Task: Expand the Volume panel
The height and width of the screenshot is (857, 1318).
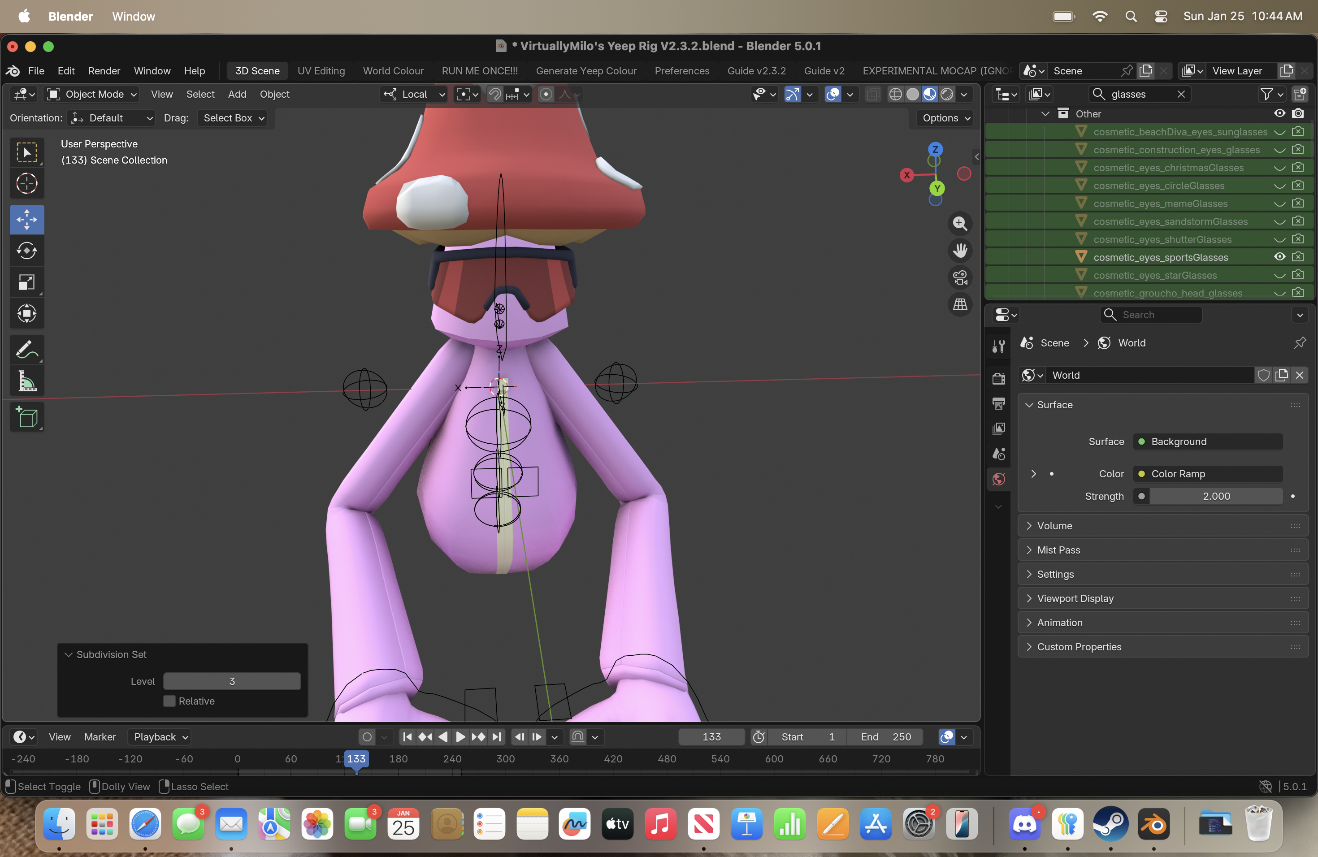Action: 1163,525
